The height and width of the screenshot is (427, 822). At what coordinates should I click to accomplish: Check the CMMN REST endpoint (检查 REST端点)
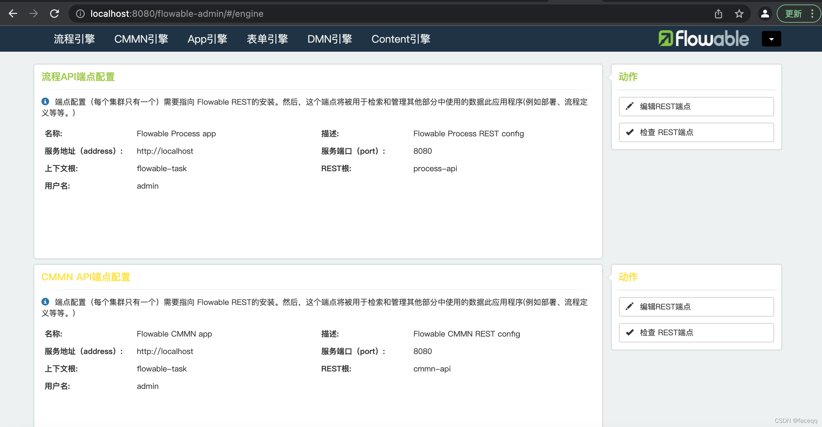click(696, 332)
